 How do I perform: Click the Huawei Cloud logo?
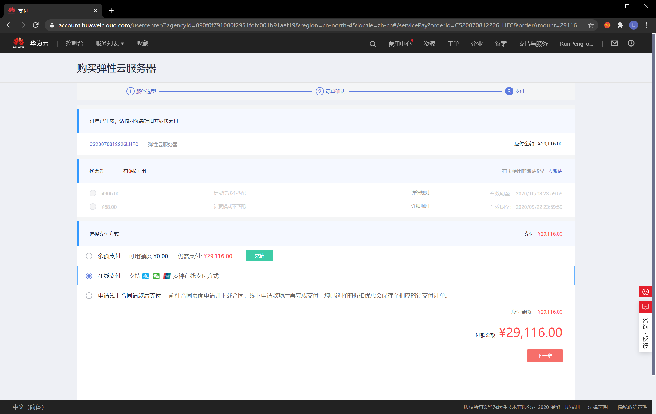coord(31,43)
